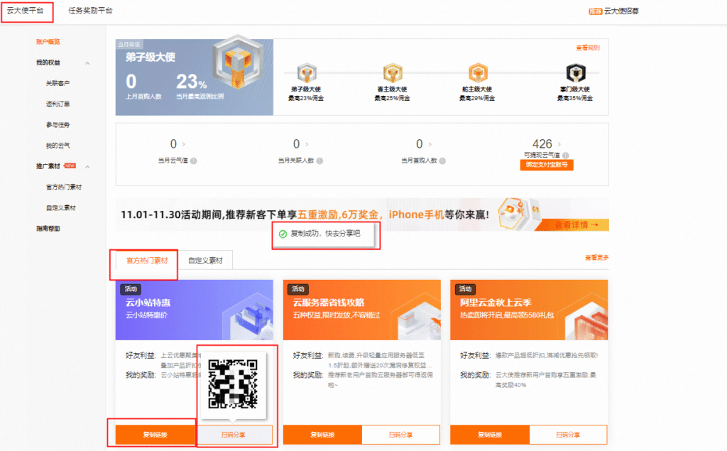Click info icon next to 可提现云气值
Screen dimensions: 727x451
(x=566, y=155)
